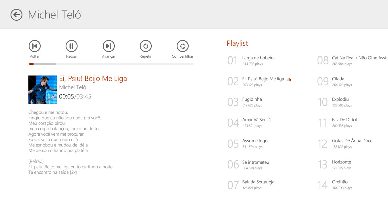Play track 04 "Amanhã Sei Lá"

tap(256, 120)
